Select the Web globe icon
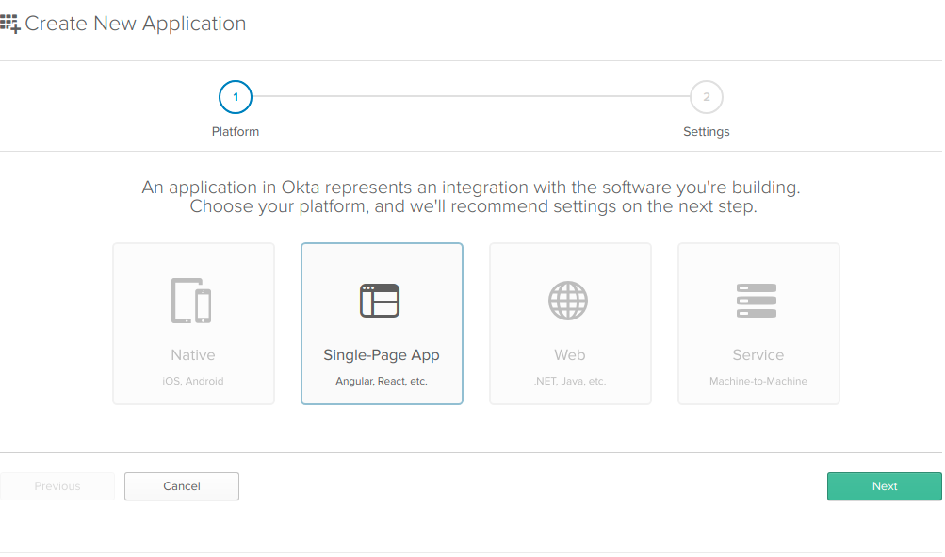Screen dimensions: 945x557 569,301
